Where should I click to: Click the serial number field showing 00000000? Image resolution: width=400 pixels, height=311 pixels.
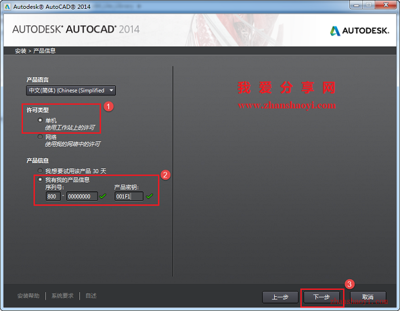82,196
